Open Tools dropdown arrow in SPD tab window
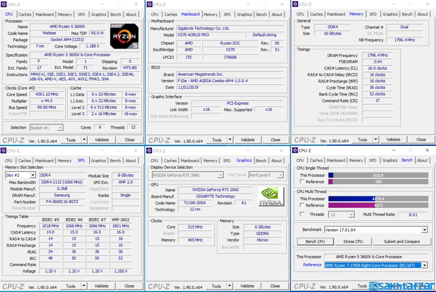 click(84, 286)
